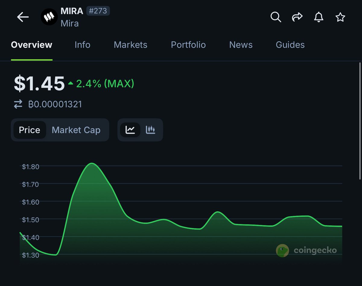Tap the #273 rank badge
The width and height of the screenshot is (362, 286).
tap(98, 11)
